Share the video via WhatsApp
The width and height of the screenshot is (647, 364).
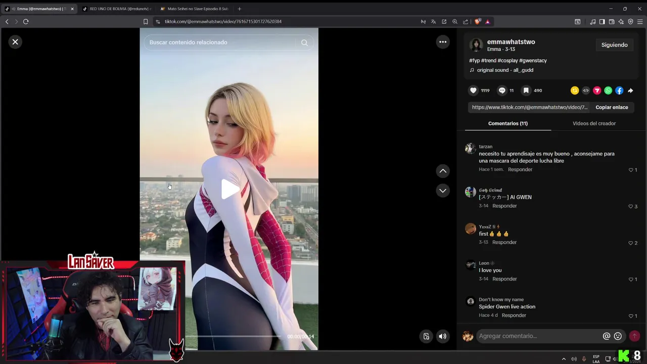608,90
